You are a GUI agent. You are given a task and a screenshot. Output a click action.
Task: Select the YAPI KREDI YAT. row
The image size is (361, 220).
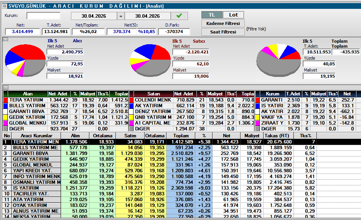(182, 171)
